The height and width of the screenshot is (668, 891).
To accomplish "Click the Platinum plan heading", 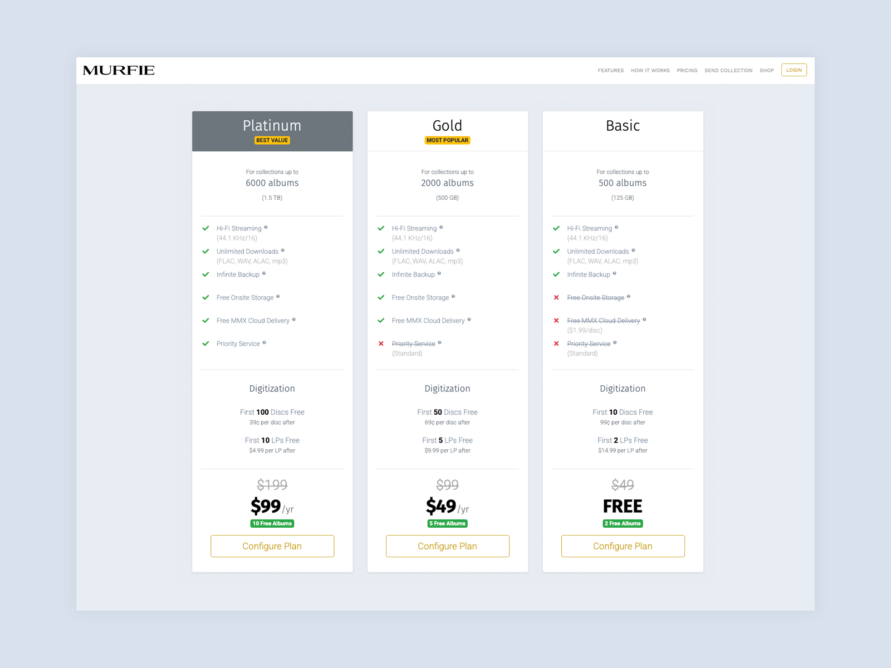I will pyautogui.click(x=272, y=126).
